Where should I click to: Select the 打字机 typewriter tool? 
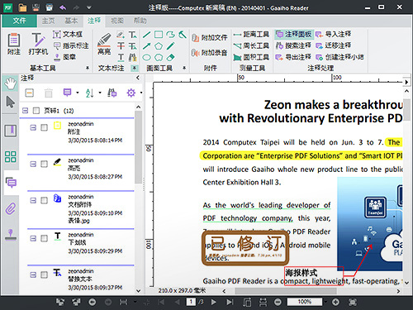point(38,44)
